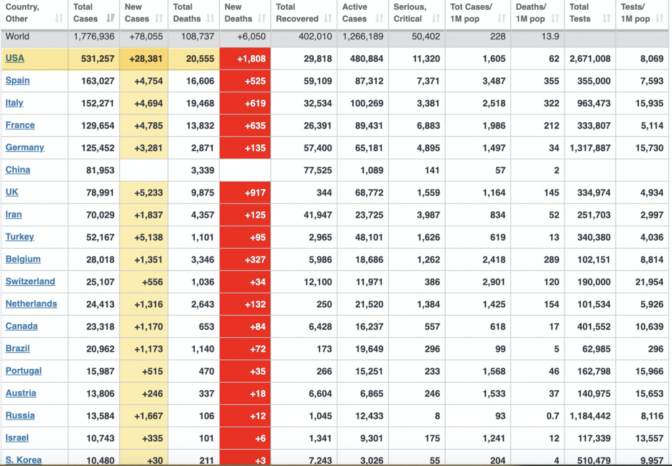
Task: Follow the Italy link
Action: pos(14,103)
